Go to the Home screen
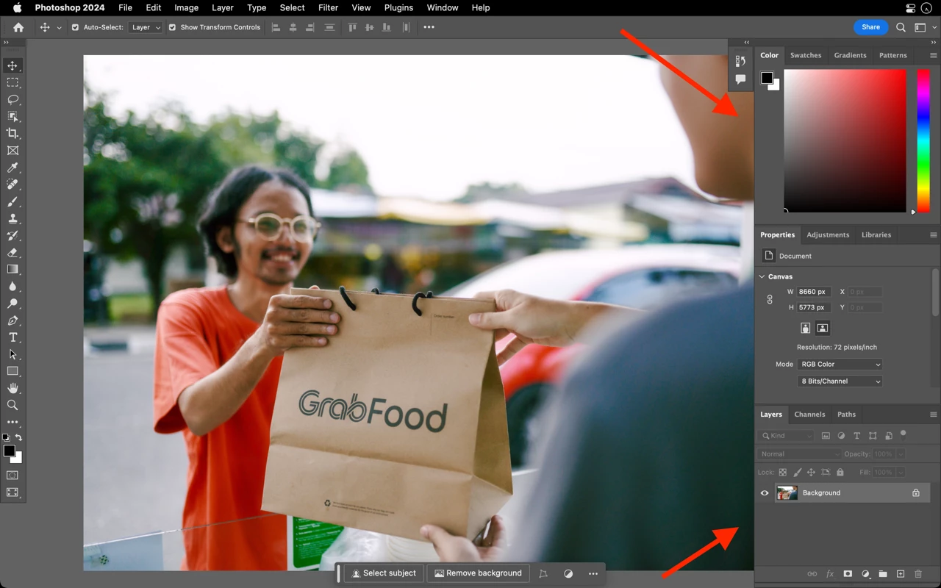The width and height of the screenshot is (941, 588). pos(18,27)
